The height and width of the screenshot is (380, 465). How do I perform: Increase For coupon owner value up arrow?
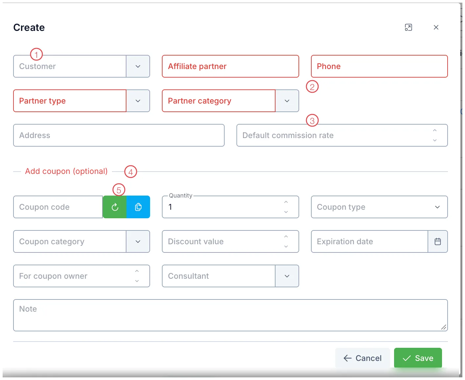point(137,271)
